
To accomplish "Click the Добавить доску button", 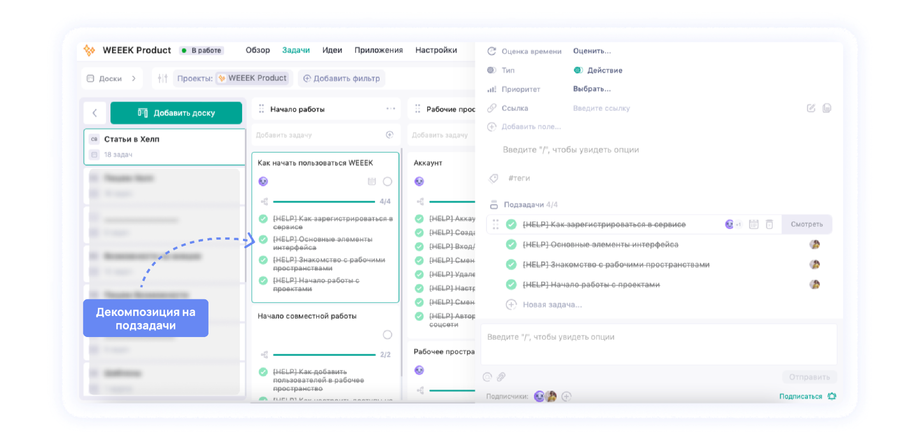I will (176, 113).
